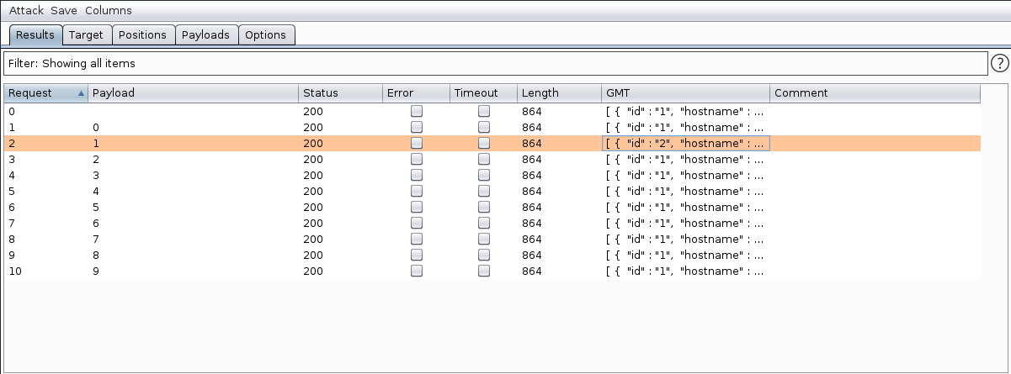Switch to the Positions tab
The height and width of the screenshot is (374, 1011).
tap(142, 34)
